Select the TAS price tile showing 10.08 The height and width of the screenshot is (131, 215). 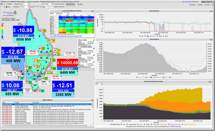[x=12, y=85]
